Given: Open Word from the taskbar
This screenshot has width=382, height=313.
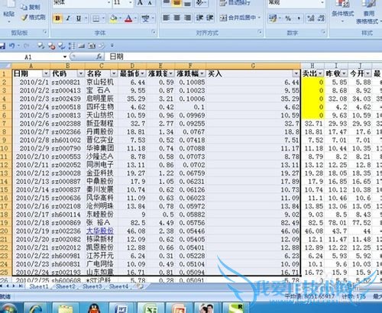Looking at the screenshot, I should (x=121, y=308).
